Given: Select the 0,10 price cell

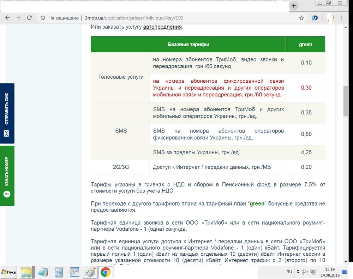Looking at the screenshot, I should click(306, 63).
